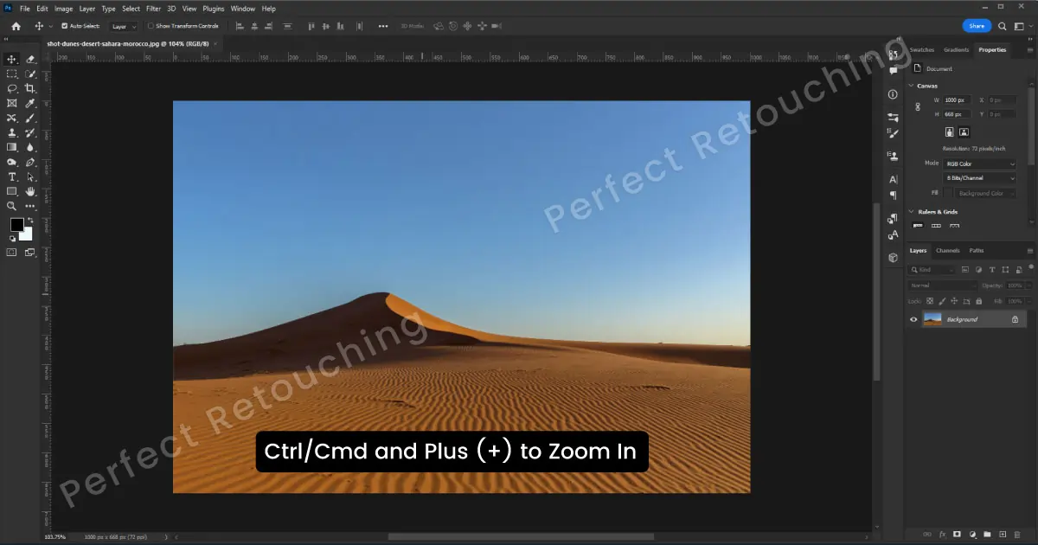Select the Clone Stamp tool

click(12, 133)
